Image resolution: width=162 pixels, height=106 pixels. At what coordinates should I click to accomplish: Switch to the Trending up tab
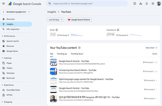(62, 54)
